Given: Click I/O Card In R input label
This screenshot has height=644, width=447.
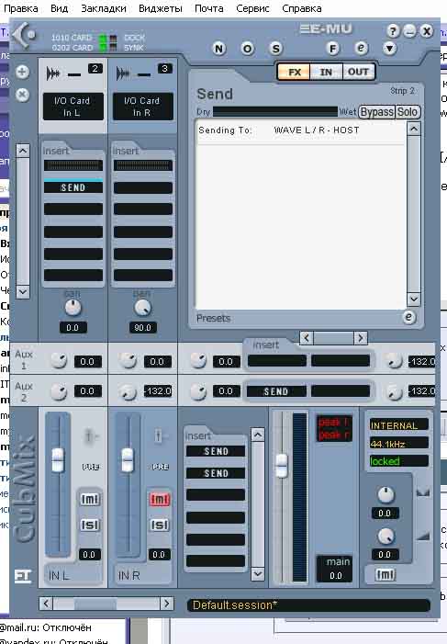Looking at the screenshot, I should point(143,107).
